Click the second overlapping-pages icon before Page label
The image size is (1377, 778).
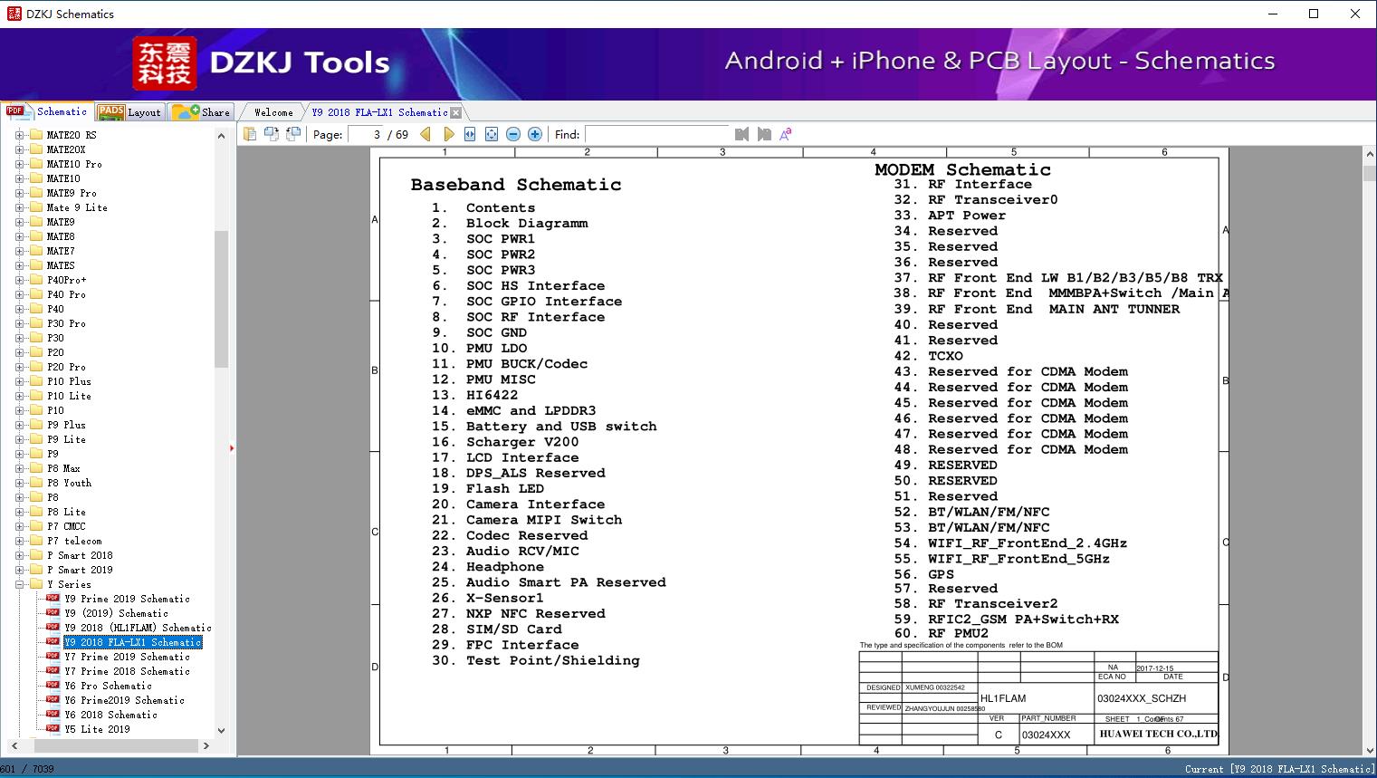293,134
